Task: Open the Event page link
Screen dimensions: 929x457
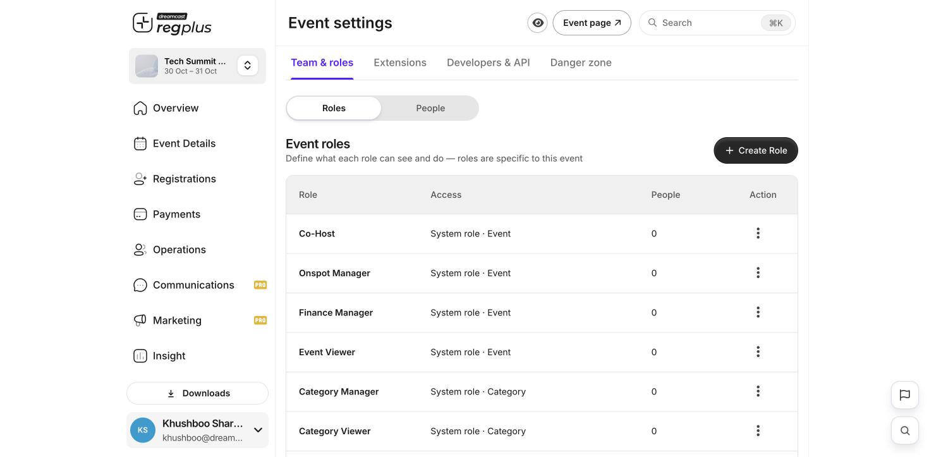Action: 592,23
